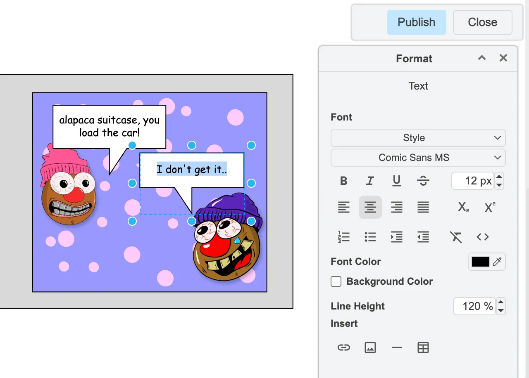Toggle bold text formatting

tap(343, 181)
